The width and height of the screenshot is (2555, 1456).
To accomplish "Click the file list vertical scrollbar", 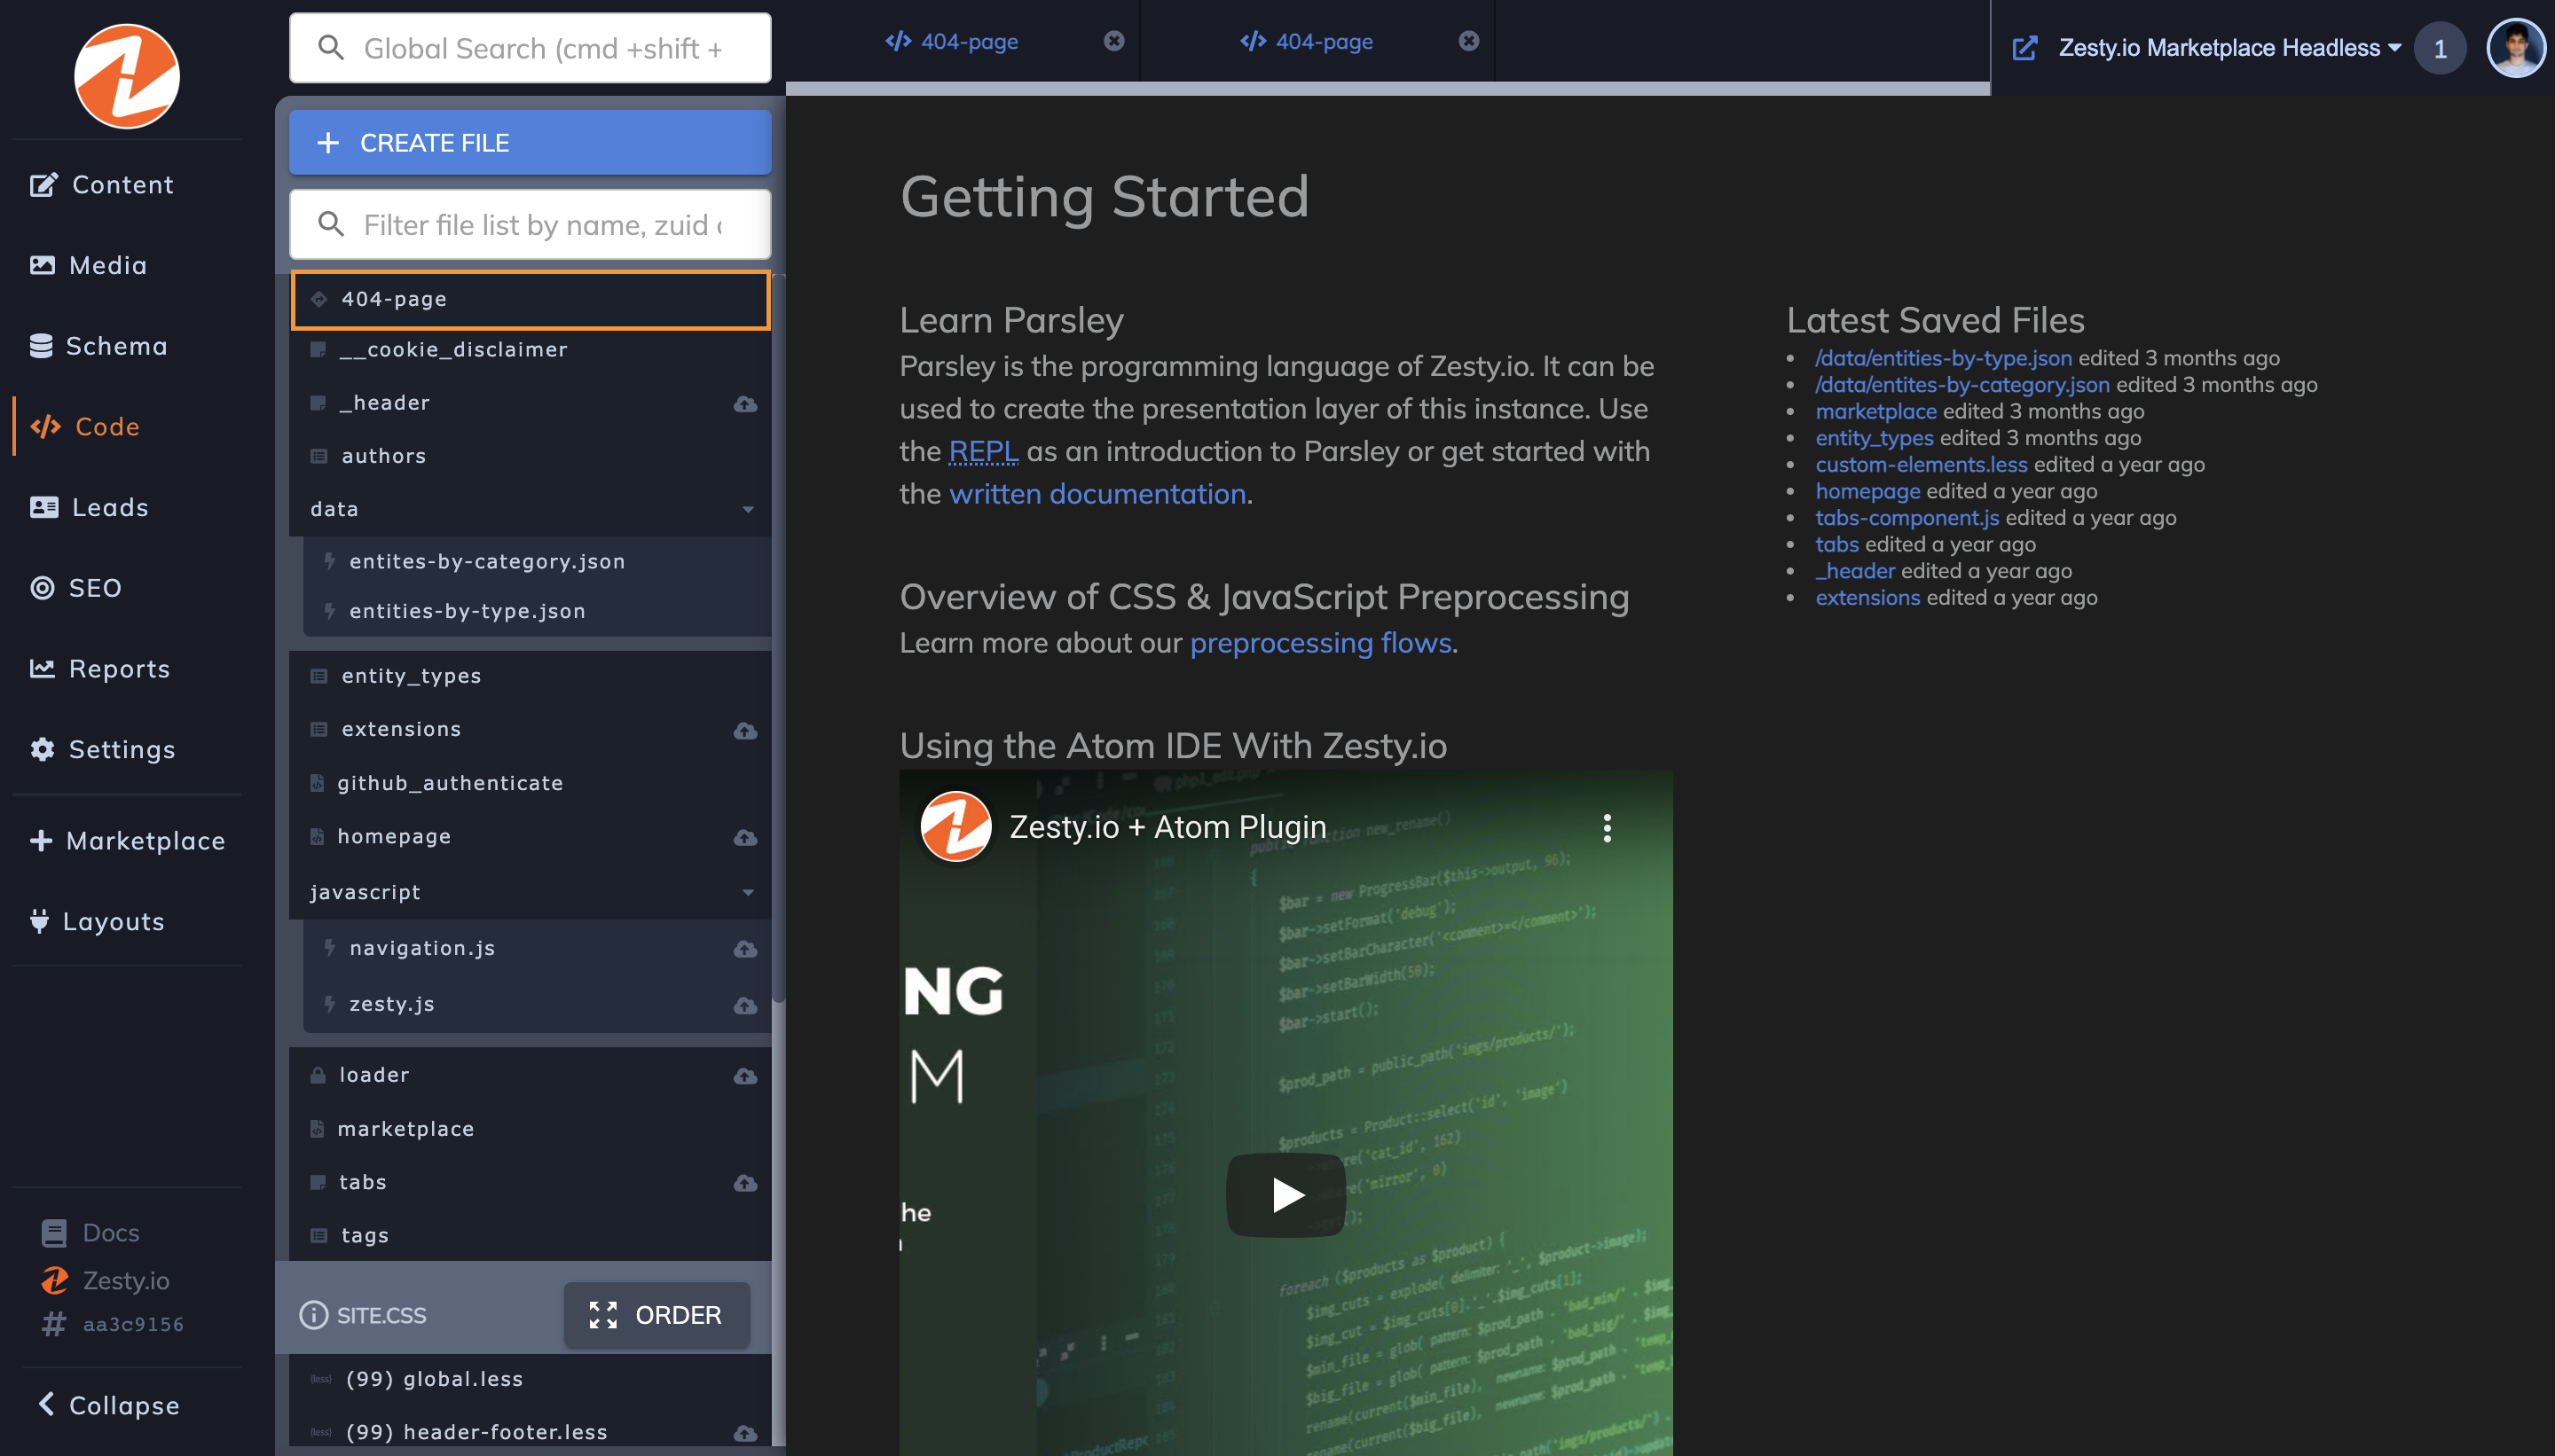I will click(778, 640).
